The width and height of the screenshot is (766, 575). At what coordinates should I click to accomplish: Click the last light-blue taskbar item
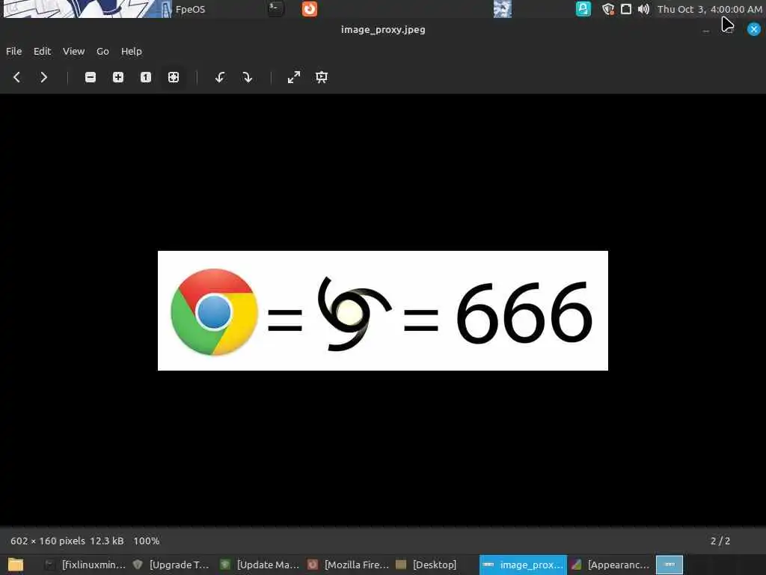click(670, 565)
